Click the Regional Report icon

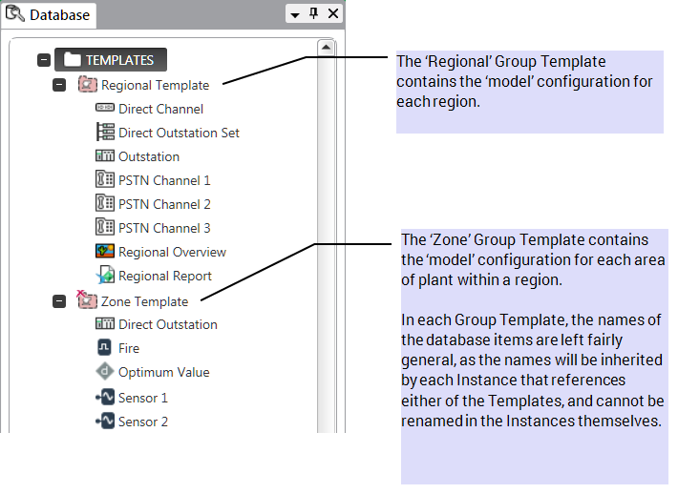(105, 276)
